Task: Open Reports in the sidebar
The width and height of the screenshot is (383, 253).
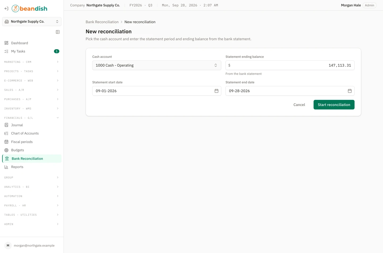Action: click(x=32, y=167)
